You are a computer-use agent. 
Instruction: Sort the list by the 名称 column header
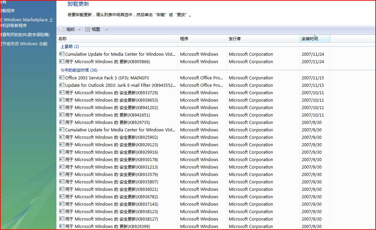point(118,39)
